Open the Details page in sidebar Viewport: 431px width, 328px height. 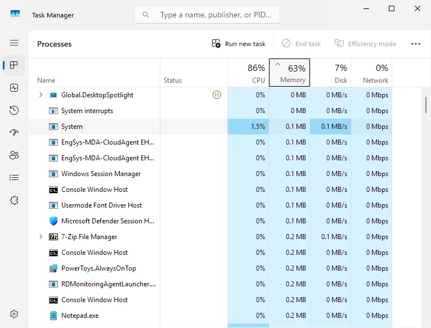pyautogui.click(x=14, y=178)
